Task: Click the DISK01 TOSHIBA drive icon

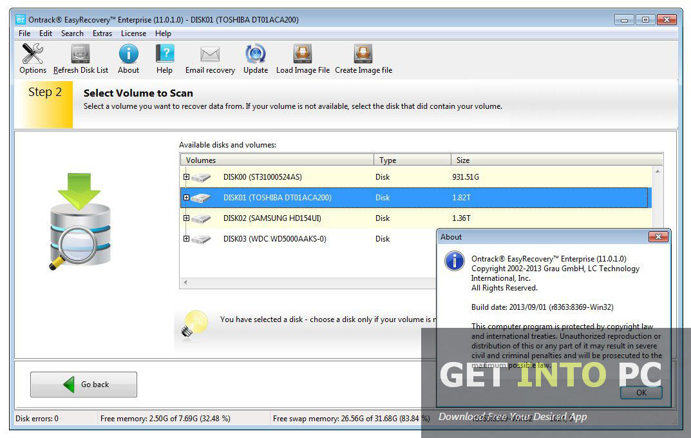Action: pos(201,198)
